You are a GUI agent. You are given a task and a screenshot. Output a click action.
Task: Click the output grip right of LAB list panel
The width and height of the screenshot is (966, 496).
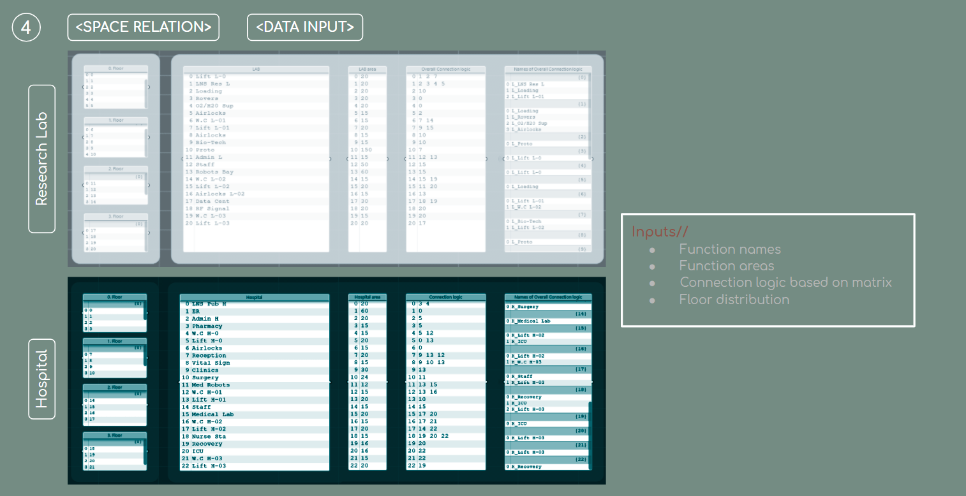tap(331, 159)
